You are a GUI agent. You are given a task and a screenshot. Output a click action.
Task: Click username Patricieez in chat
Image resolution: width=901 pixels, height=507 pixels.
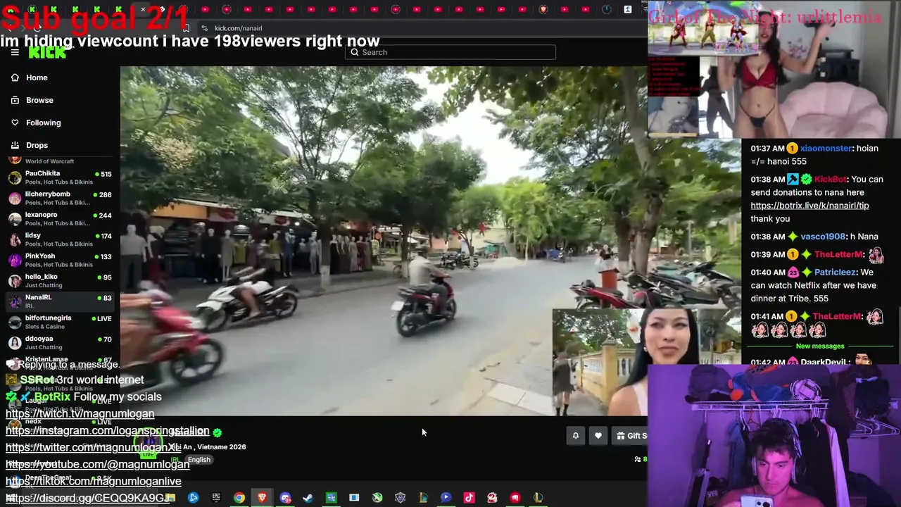(835, 273)
